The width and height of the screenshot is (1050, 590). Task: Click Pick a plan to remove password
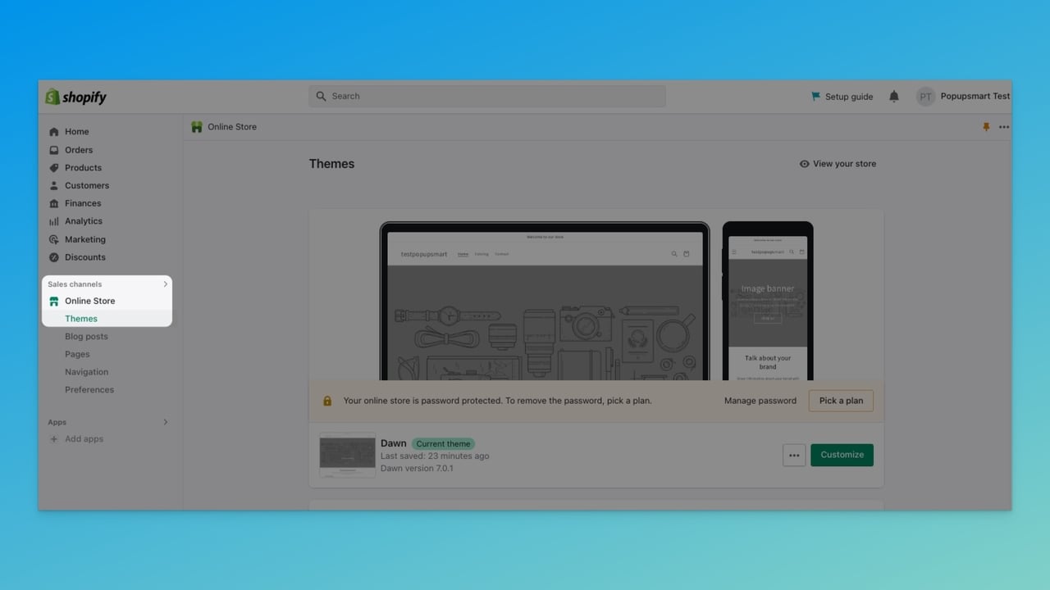tap(840, 401)
